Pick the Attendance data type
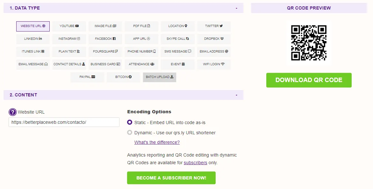Viewport: 373px width, 189px height. 141,64
